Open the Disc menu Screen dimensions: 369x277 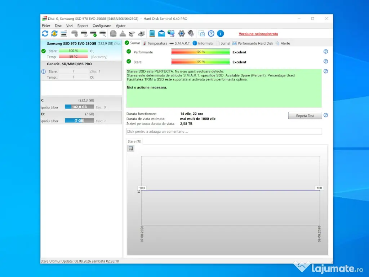coord(58,26)
